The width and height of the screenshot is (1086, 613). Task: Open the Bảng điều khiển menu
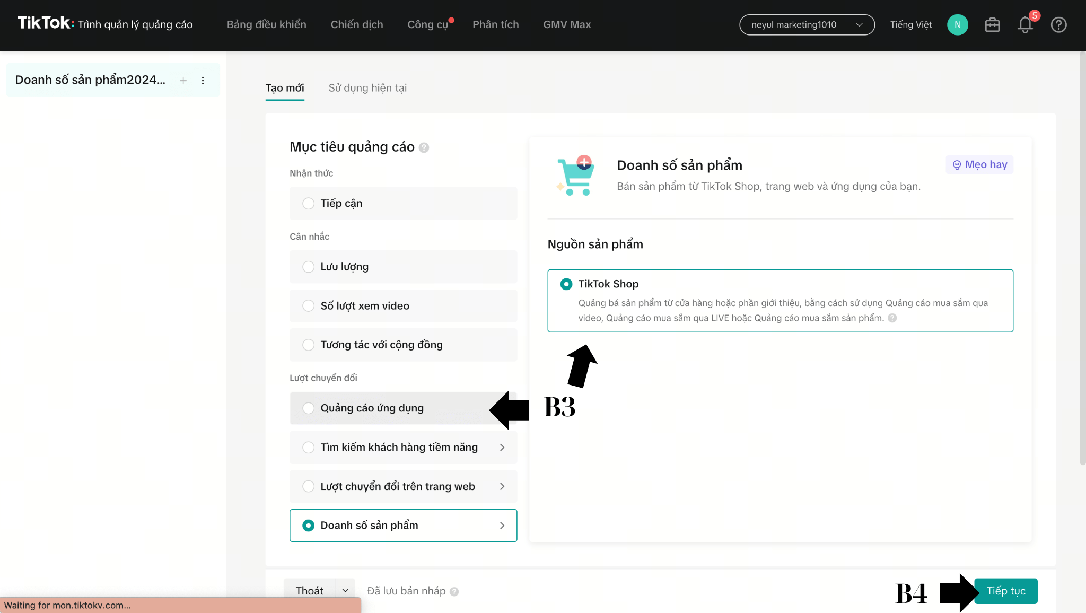click(x=266, y=25)
